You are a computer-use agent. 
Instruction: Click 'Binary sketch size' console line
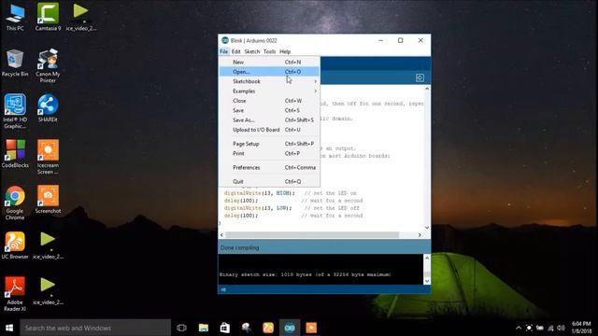306,274
